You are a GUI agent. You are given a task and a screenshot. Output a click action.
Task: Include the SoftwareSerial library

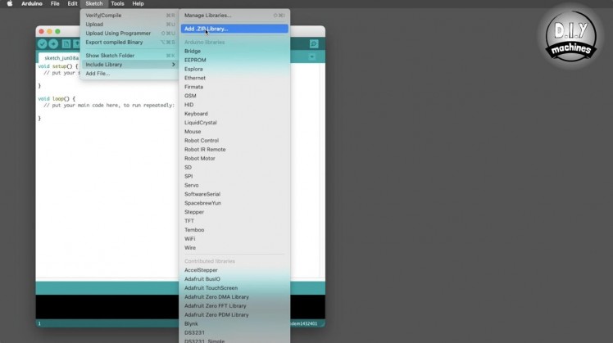(234, 194)
